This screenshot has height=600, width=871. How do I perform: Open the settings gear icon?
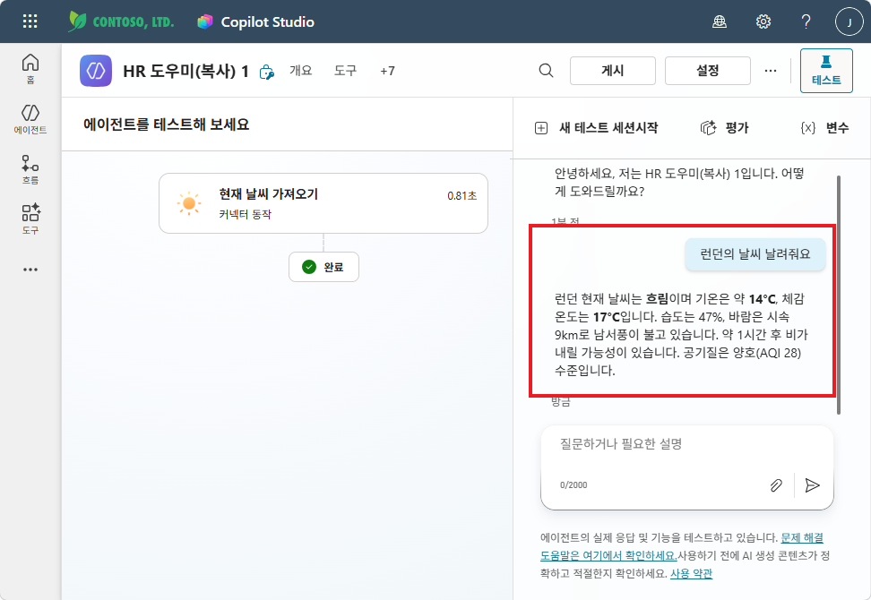763,21
